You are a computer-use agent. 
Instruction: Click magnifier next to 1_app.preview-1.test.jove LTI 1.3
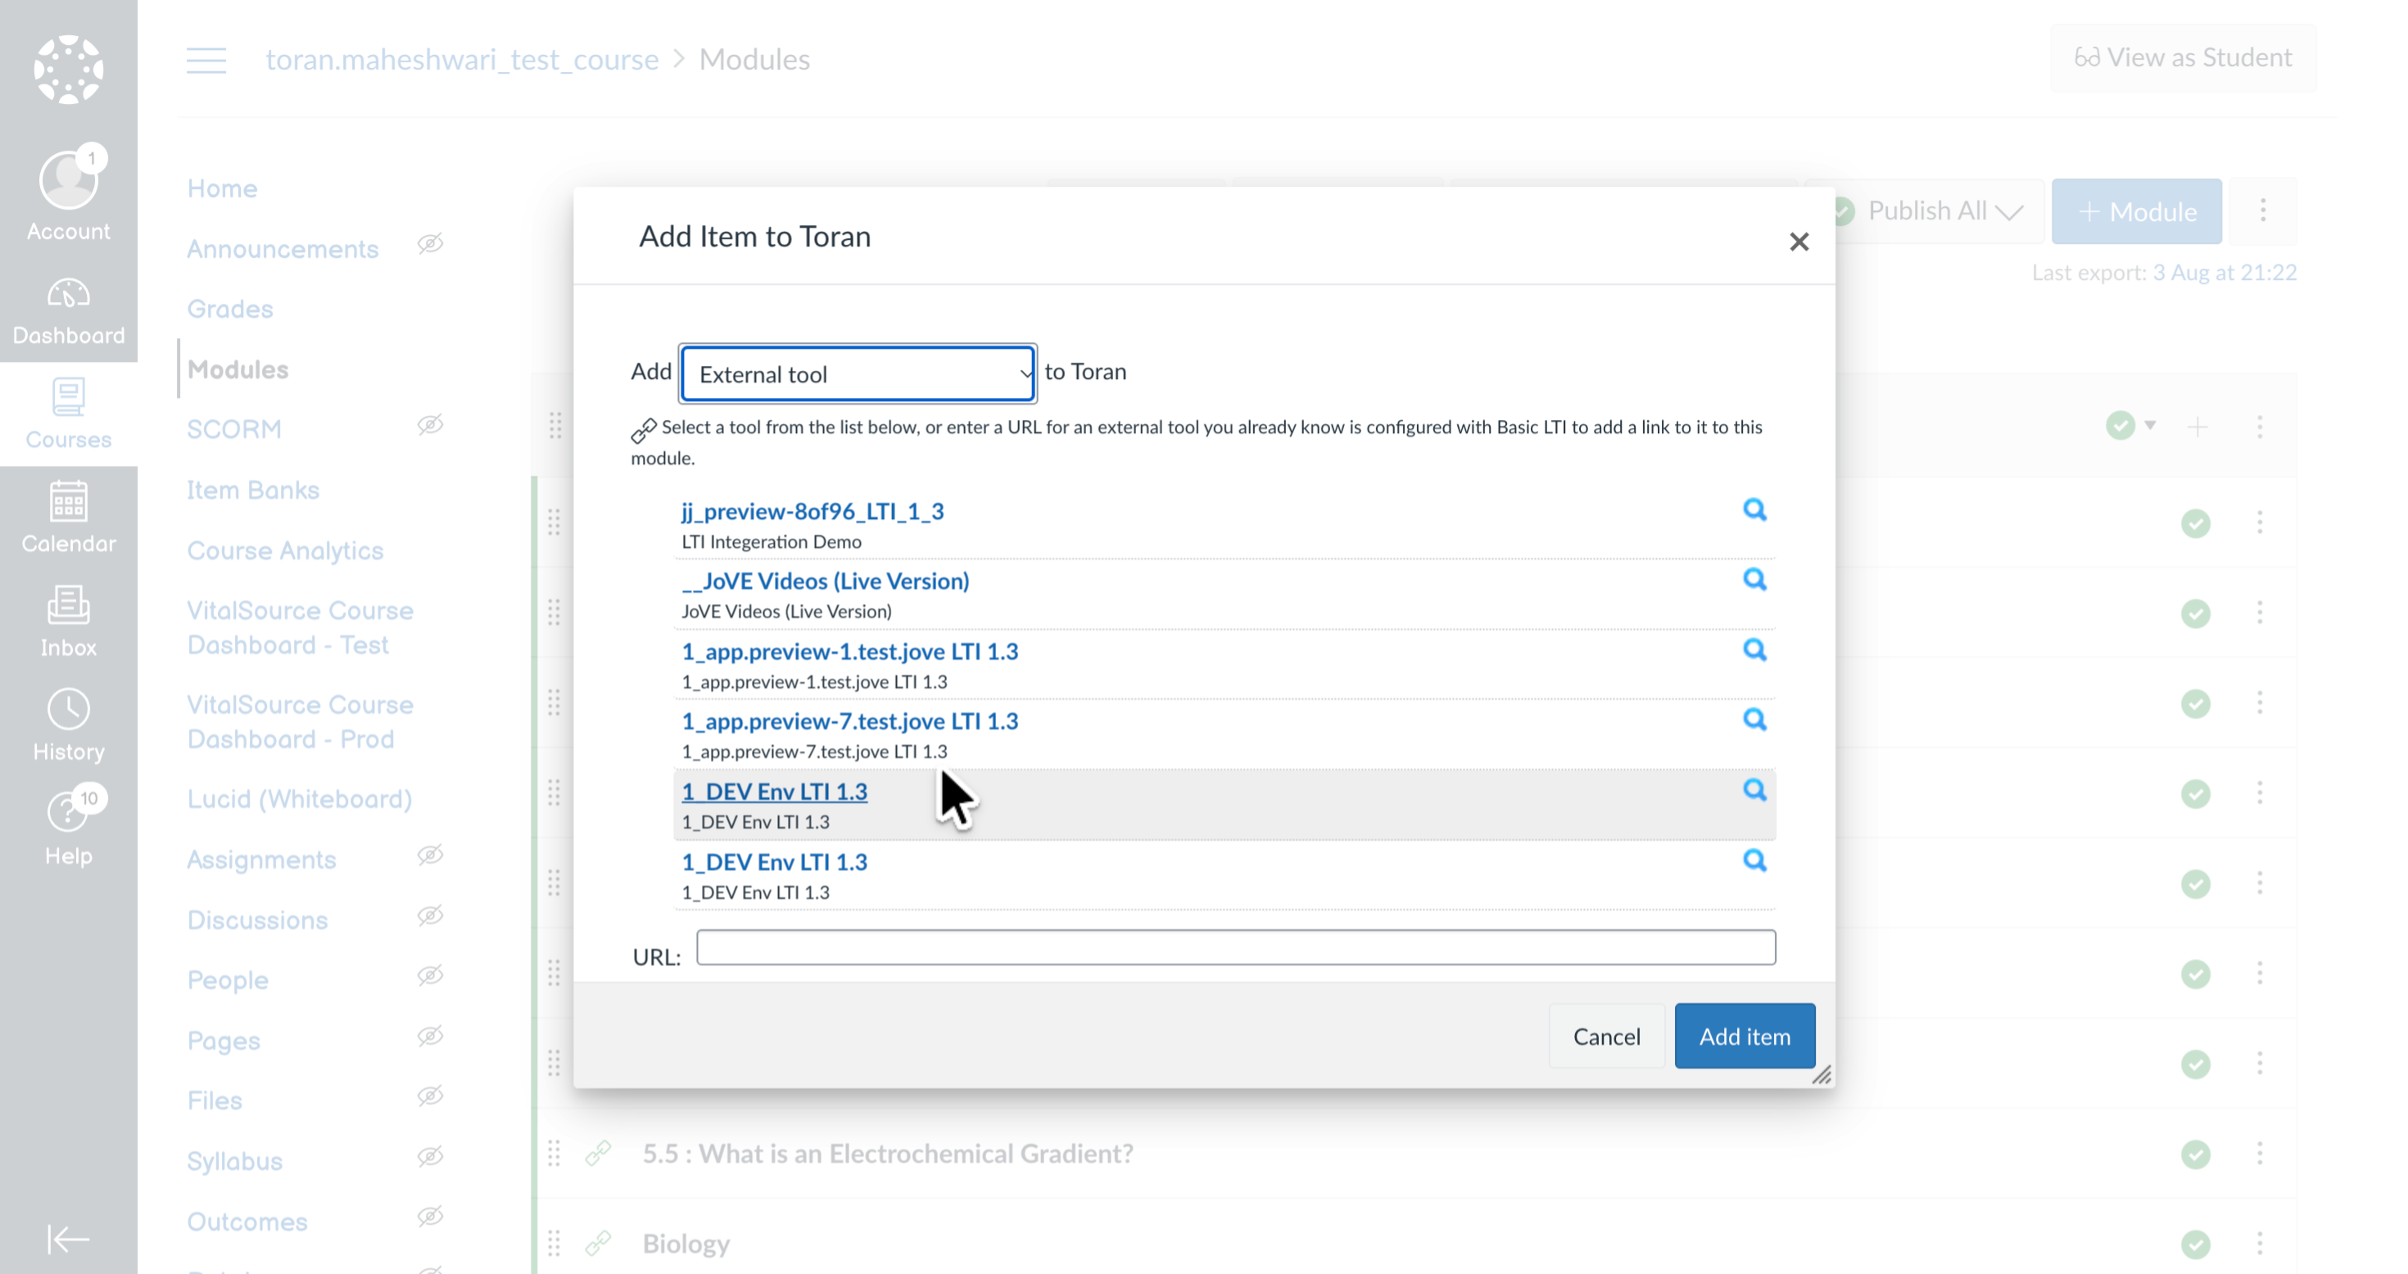1754,649
